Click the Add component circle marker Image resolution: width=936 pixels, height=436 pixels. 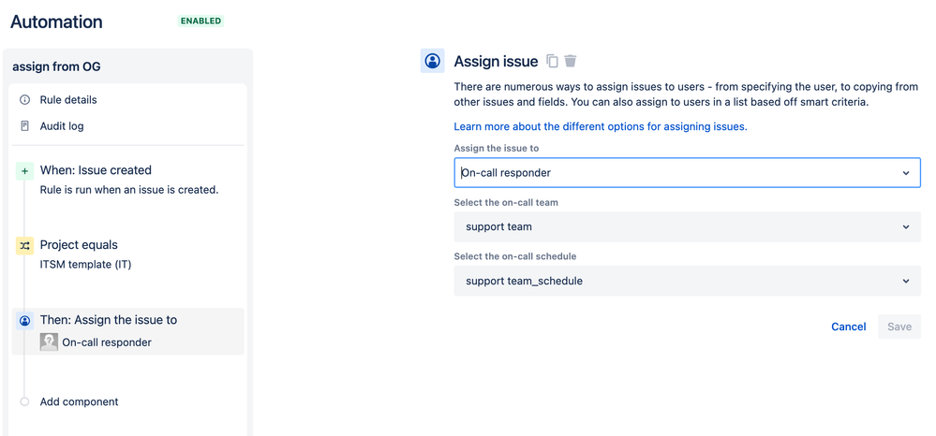pyautogui.click(x=25, y=402)
